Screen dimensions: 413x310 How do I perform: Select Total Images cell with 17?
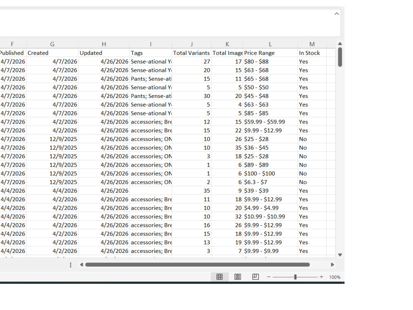click(227, 62)
